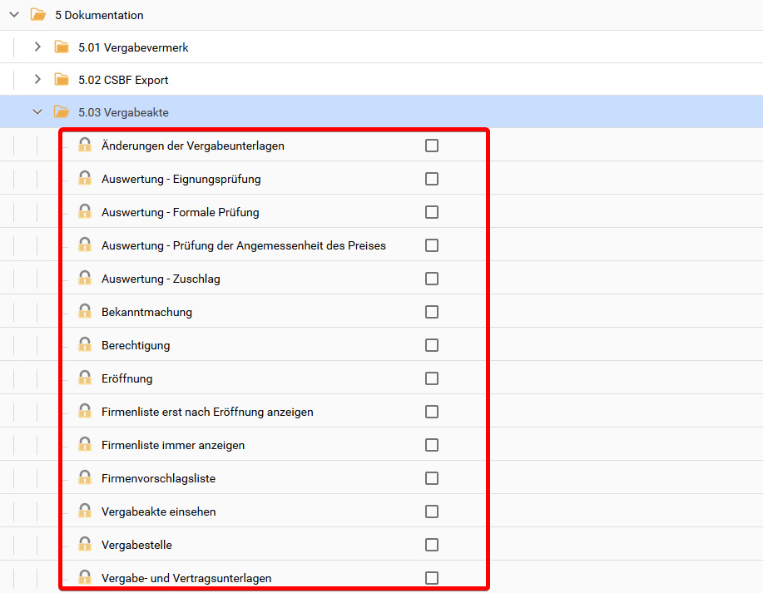Click lock icon beside Firmenvorschlagsliste

click(85, 477)
